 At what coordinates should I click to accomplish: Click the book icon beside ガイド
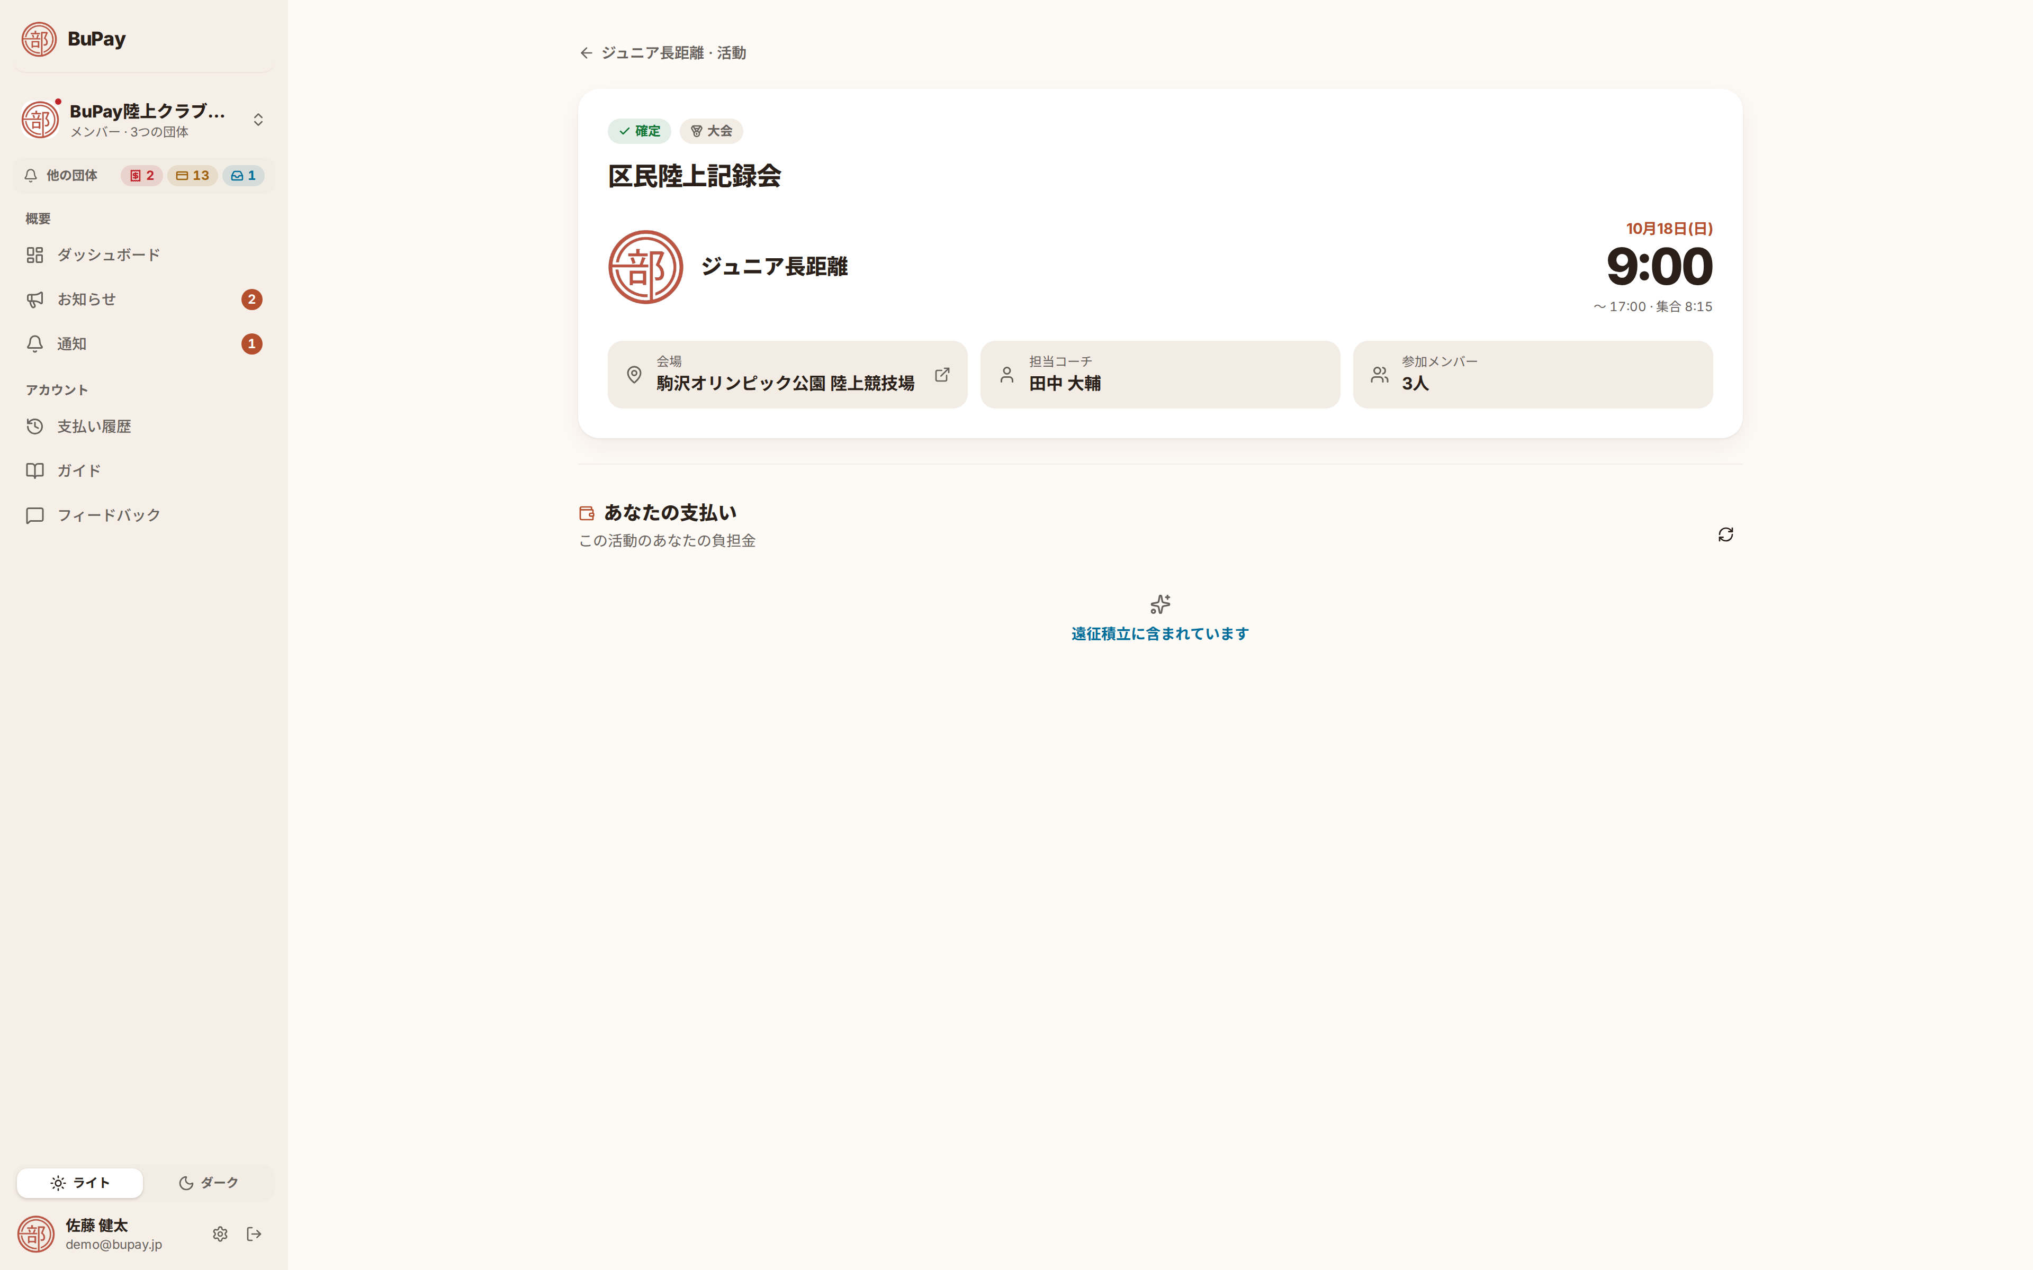[x=34, y=470]
